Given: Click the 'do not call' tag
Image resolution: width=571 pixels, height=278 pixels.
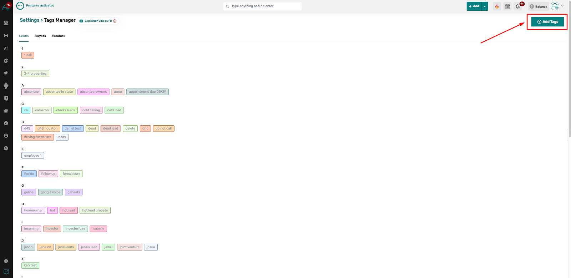Looking at the screenshot, I should [x=163, y=128].
